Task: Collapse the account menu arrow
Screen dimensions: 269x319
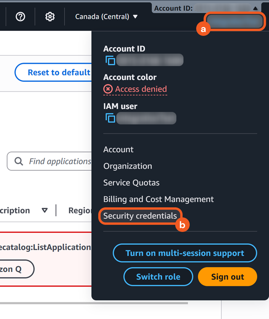Action: 255,8
